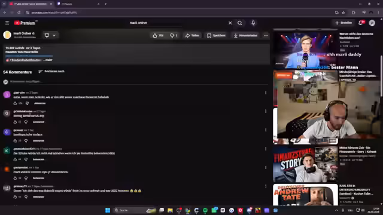The image size is (383, 215).
Task: Clear the search box with the X
Action: (230, 23)
